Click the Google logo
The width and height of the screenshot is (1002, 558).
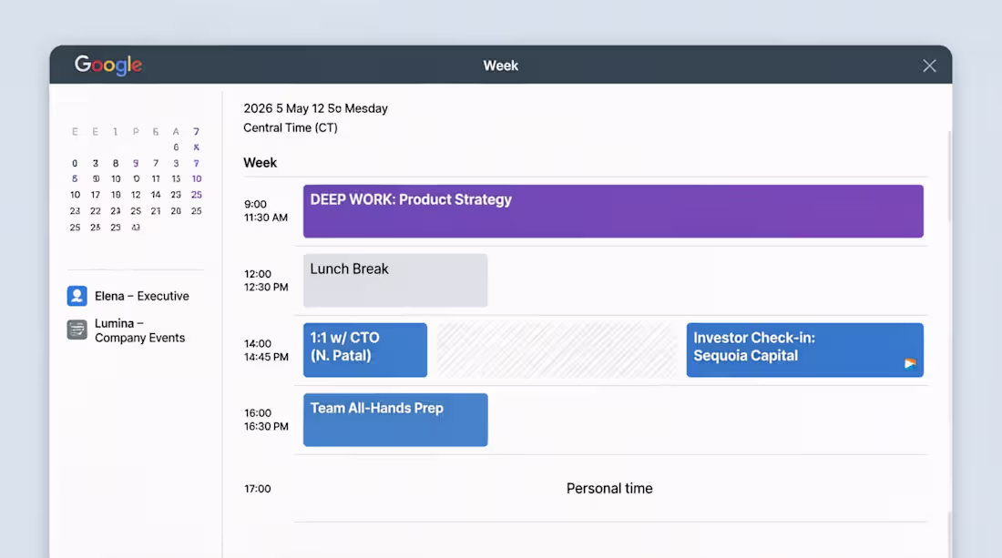pos(108,65)
